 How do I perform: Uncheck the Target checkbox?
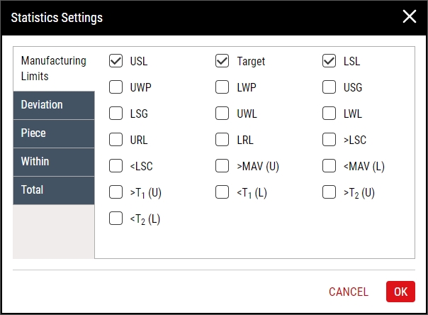pyautogui.click(x=222, y=60)
